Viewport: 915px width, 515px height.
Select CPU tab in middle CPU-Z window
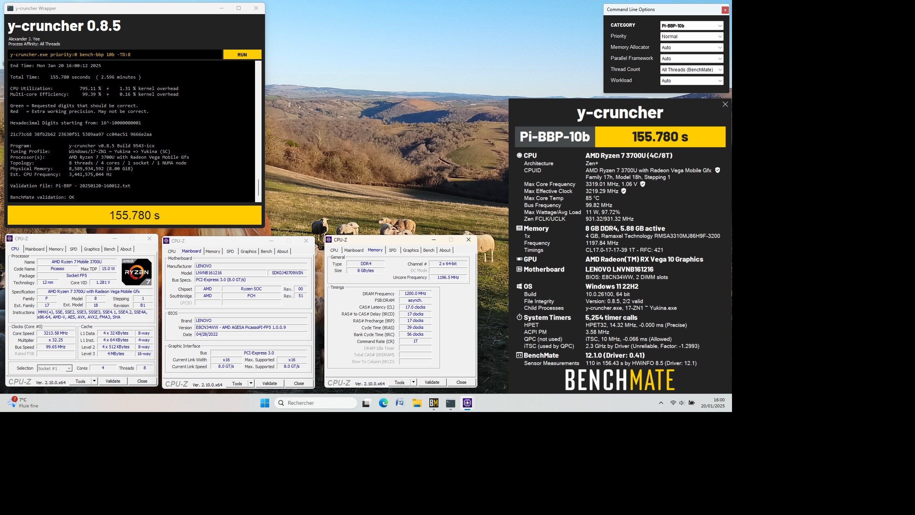point(172,251)
